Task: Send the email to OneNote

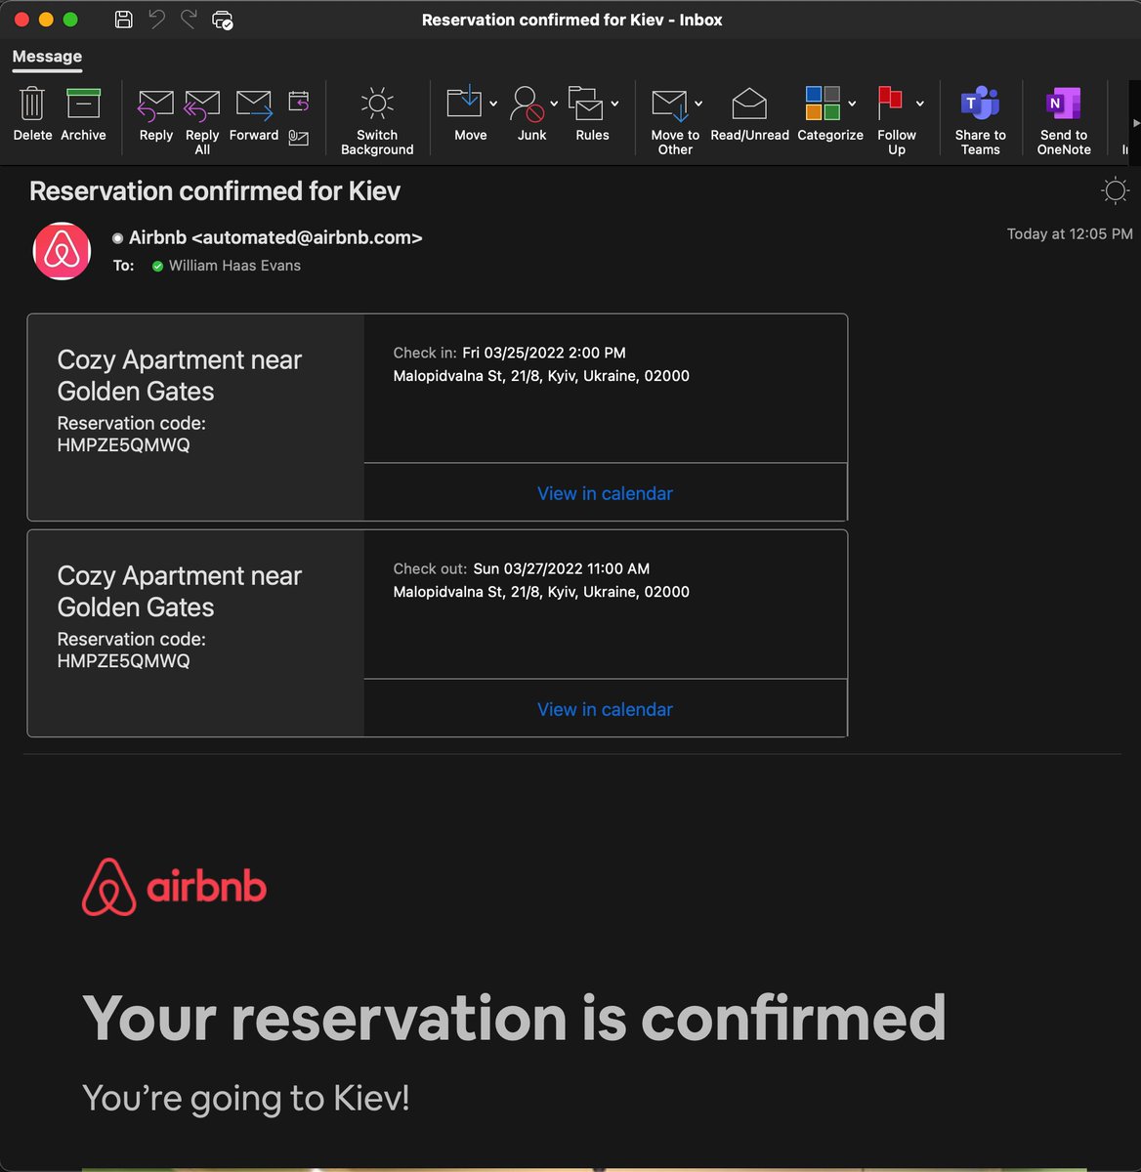Action: coord(1064,121)
